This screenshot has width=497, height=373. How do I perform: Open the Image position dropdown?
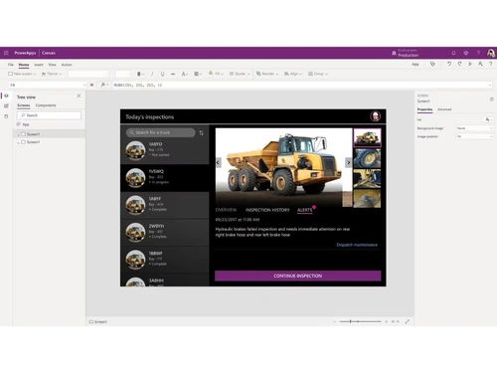point(475,136)
